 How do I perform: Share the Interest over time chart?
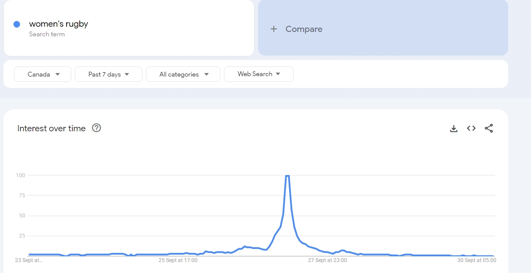[x=489, y=128]
